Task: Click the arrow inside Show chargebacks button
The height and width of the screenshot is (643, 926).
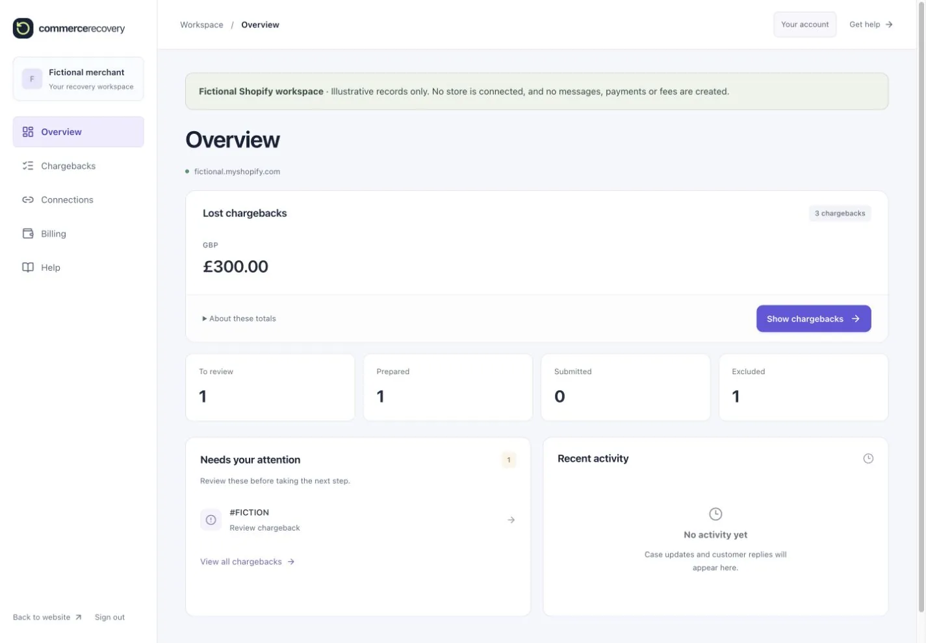Action: tap(856, 318)
